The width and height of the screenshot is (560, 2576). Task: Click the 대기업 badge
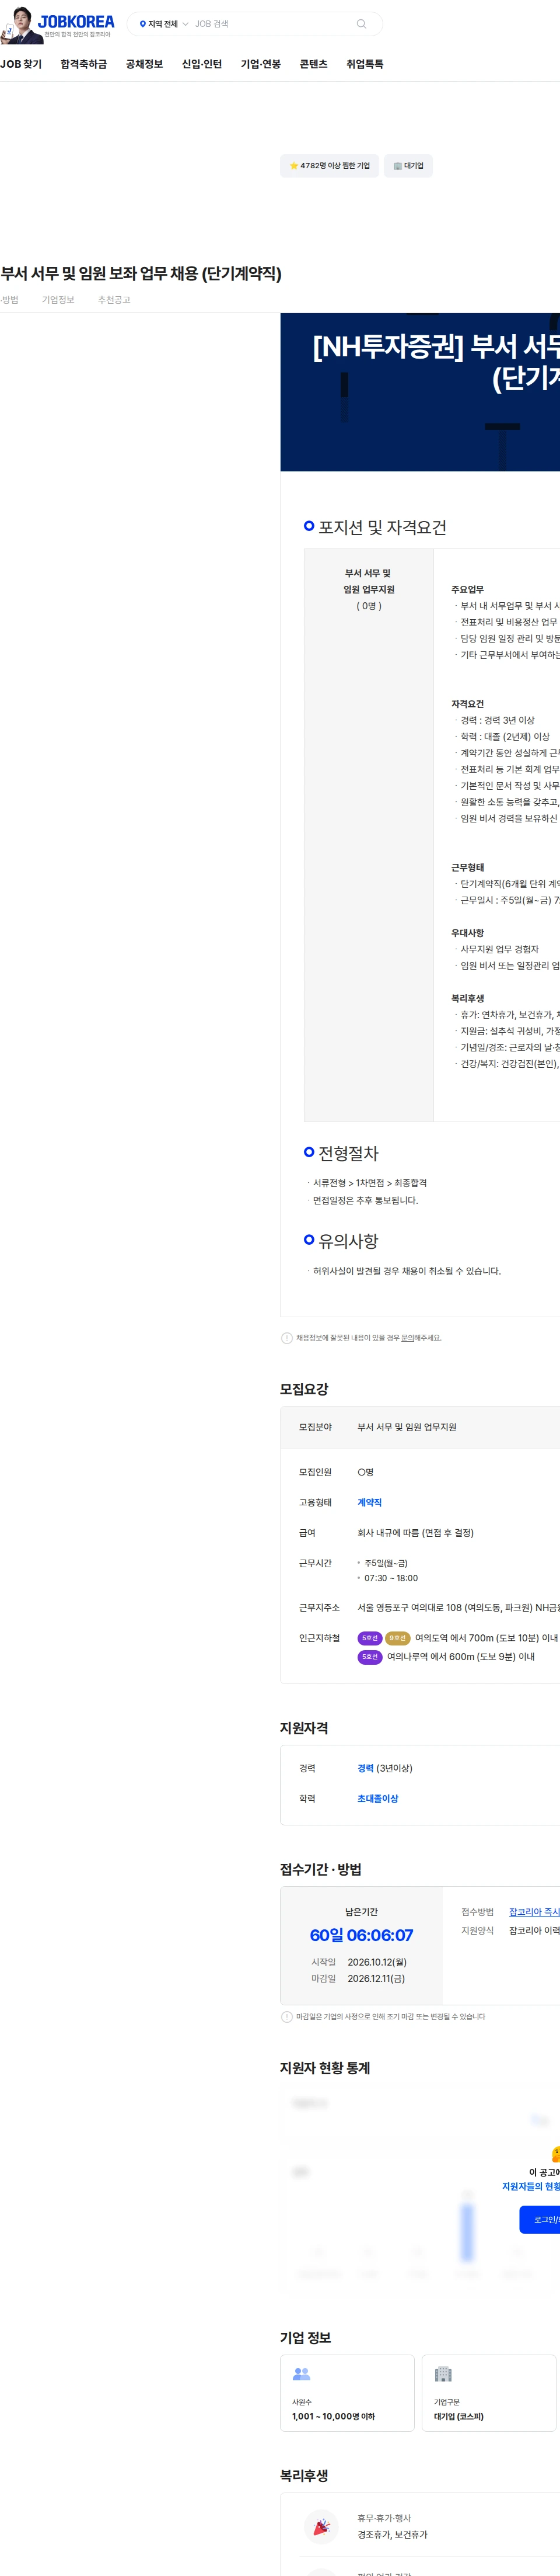tap(408, 166)
